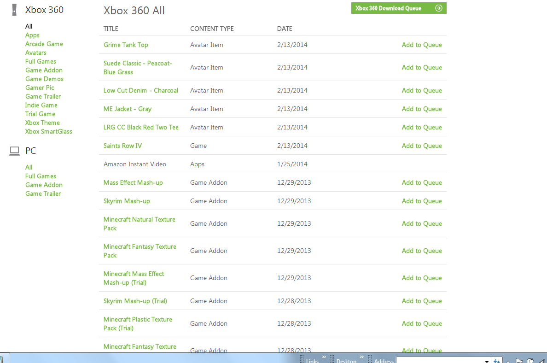Add Skyrim Mash-up to queue
Image resolution: width=547 pixels, height=363 pixels.
tap(422, 201)
